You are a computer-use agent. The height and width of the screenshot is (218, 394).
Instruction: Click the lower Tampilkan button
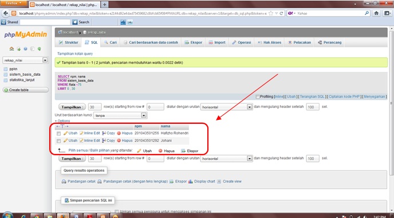click(72, 159)
